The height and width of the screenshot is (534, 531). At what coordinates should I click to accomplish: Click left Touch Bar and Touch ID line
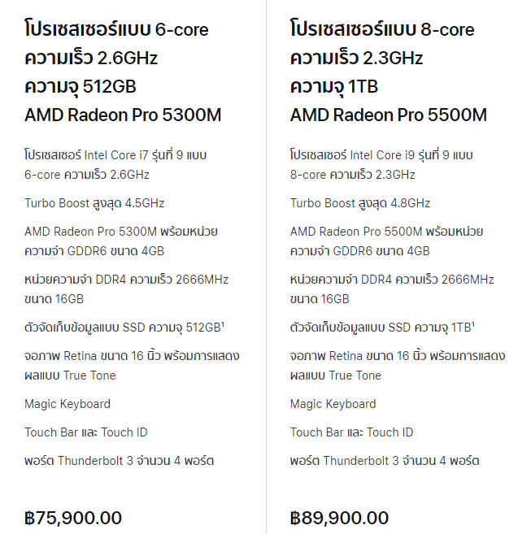pyautogui.click(x=86, y=432)
